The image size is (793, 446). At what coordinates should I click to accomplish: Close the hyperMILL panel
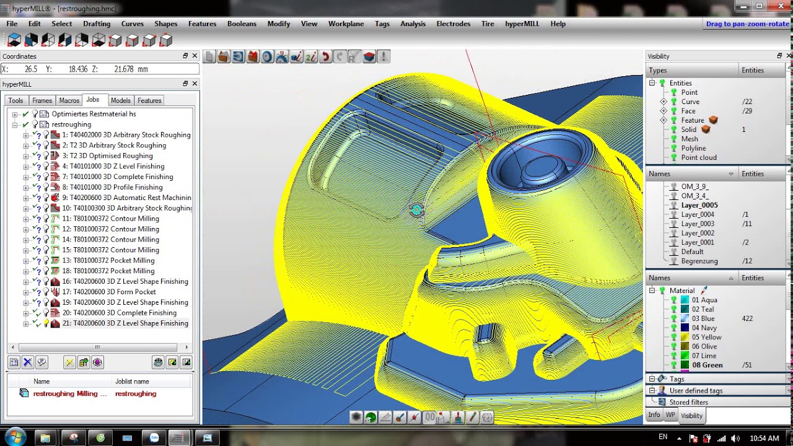(x=195, y=84)
